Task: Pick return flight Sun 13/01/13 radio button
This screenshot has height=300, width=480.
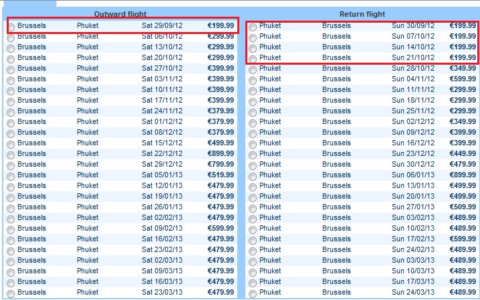Action: pos(253,187)
